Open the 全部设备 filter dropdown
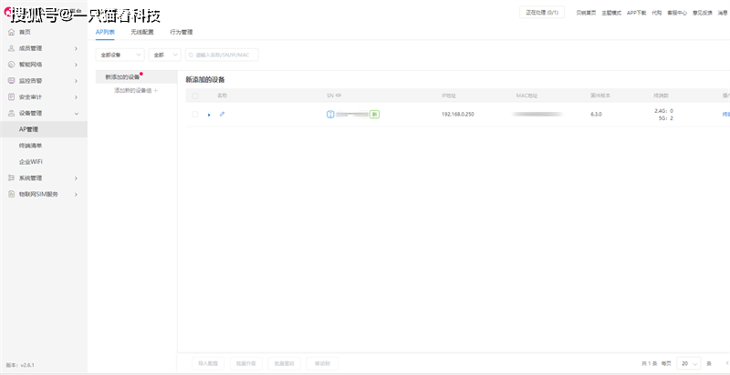 (x=120, y=55)
